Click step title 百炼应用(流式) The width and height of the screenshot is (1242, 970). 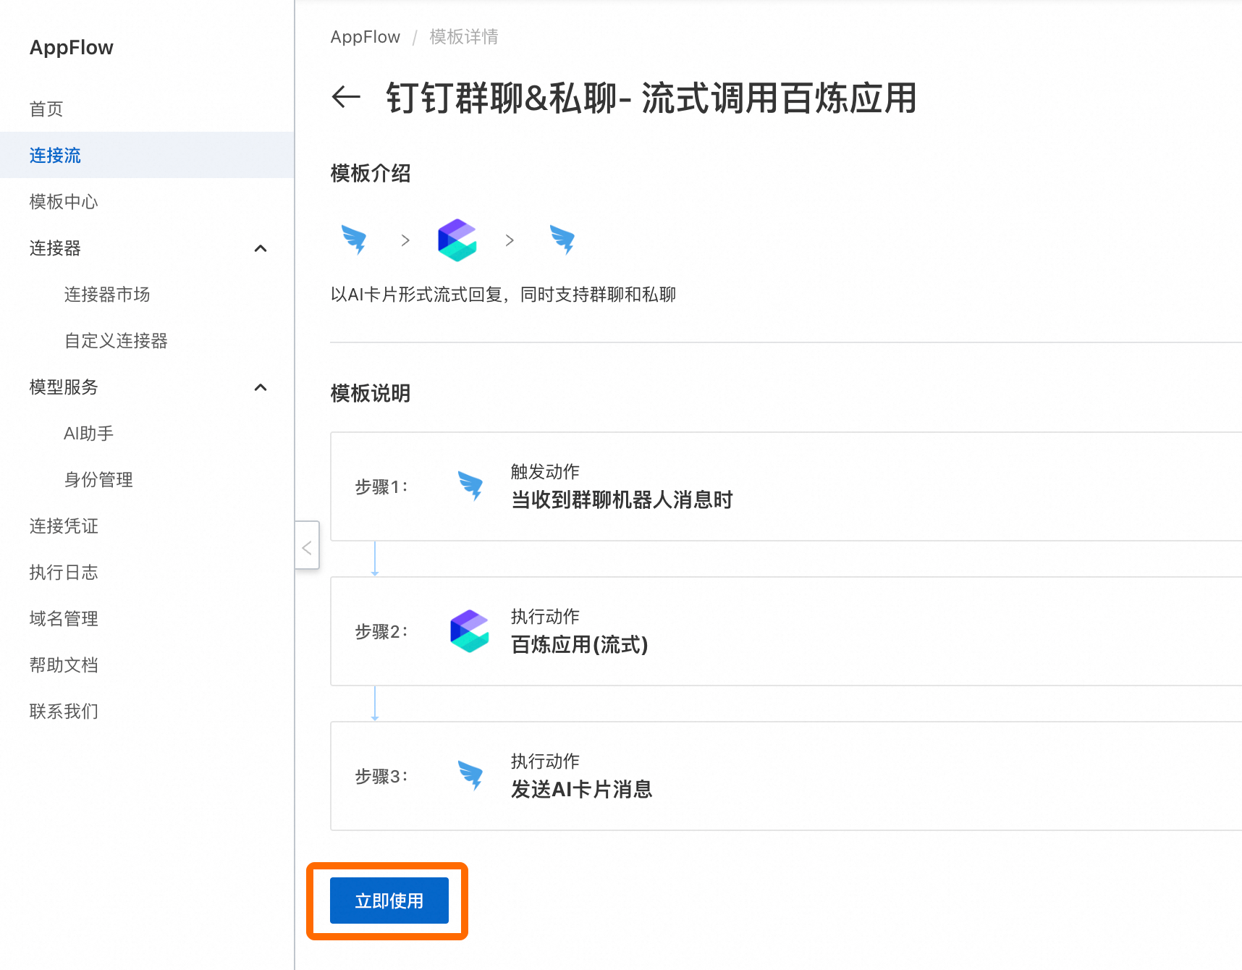click(x=580, y=644)
